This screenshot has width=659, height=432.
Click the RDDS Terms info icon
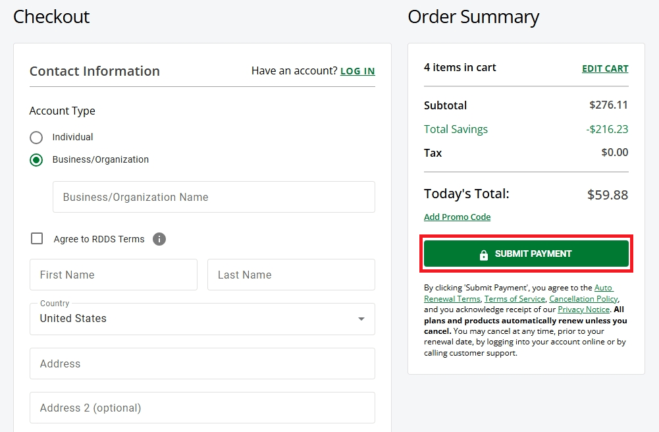(x=159, y=239)
